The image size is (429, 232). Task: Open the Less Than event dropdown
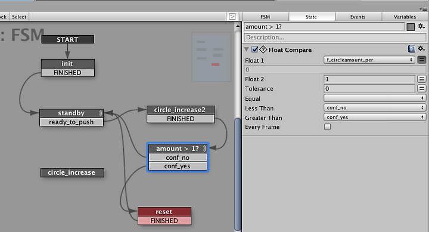click(x=375, y=107)
